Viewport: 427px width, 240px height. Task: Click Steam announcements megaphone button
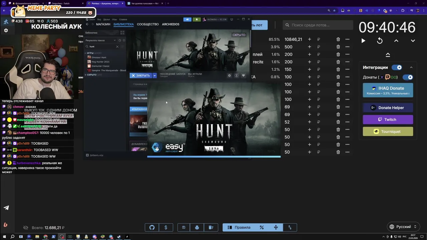click(187, 19)
